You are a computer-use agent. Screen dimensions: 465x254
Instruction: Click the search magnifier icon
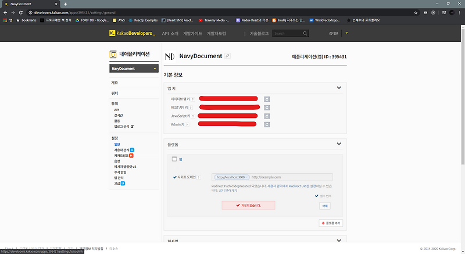[305, 34]
